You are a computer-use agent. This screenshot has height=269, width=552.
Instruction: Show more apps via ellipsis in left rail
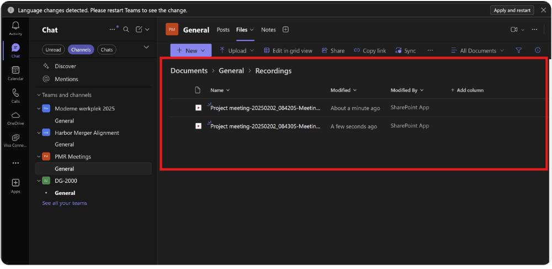click(x=15, y=163)
